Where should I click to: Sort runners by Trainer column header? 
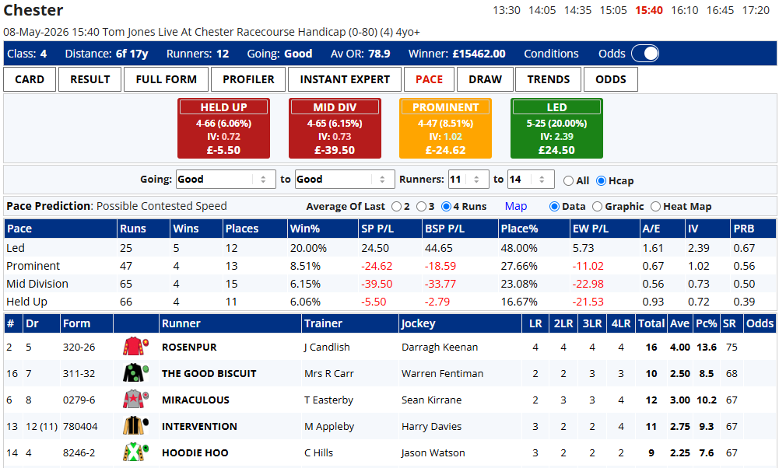[x=349, y=323]
